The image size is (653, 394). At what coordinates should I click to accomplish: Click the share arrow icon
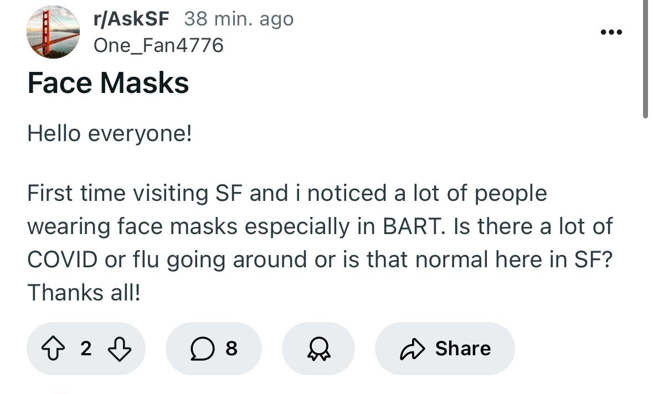click(x=412, y=349)
